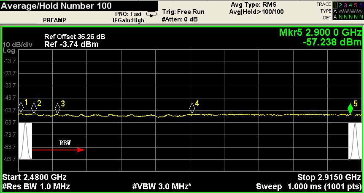The width and height of the screenshot is (364, 193).
Task: Click the Mkr5 2.900 0 GHz readout
Action: 321,33
